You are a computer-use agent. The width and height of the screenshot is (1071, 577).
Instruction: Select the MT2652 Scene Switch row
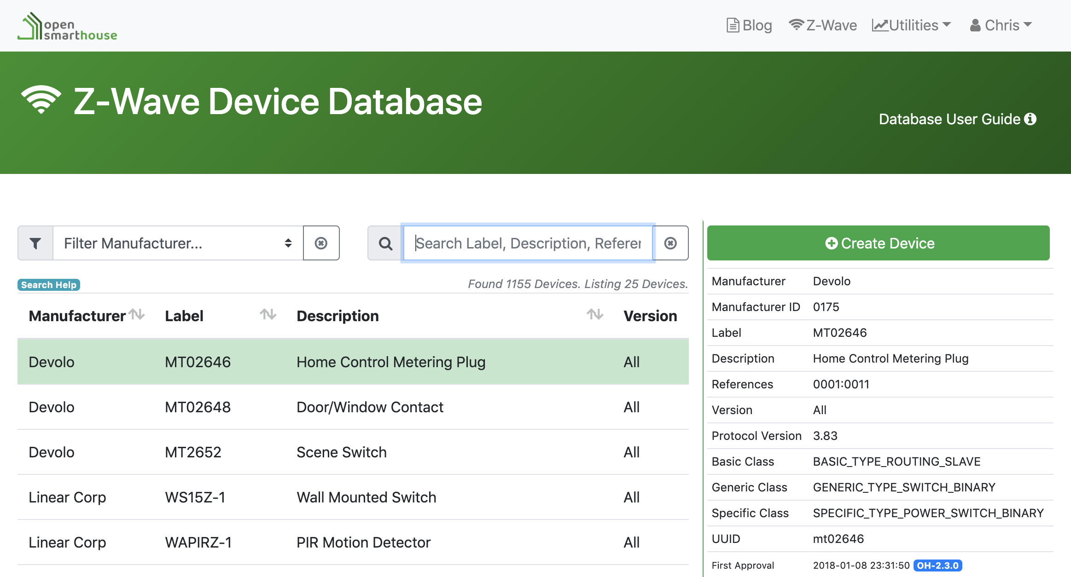pos(353,452)
